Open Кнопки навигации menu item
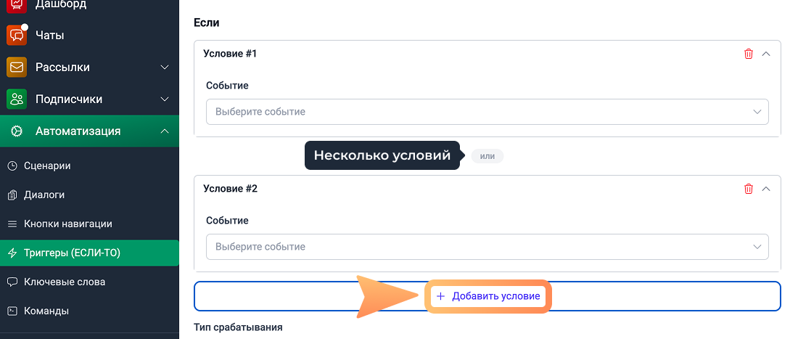 pyautogui.click(x=67, y=224)
